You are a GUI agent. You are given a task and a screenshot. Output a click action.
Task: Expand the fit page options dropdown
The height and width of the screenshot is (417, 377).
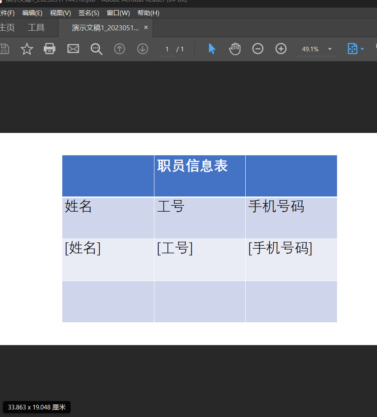coord(362,49)
